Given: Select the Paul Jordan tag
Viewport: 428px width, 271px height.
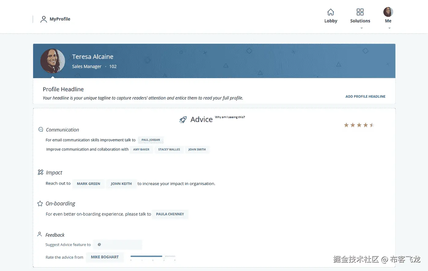Looking at the screenshot, I should pyautogui.click(x=151, y=140).
